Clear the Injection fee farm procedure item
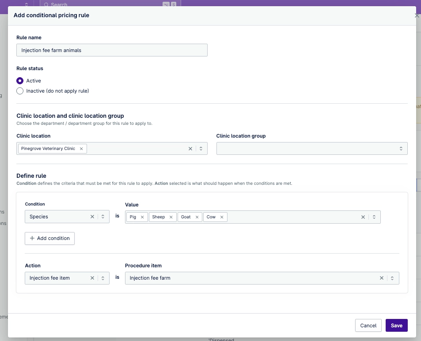Viewport: 421px width, 341px height. coord(382,278)
